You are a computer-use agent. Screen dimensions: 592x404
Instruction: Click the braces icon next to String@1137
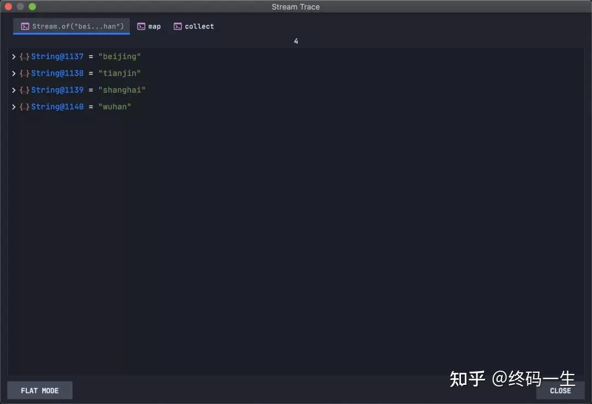click(x=24, y=56)
